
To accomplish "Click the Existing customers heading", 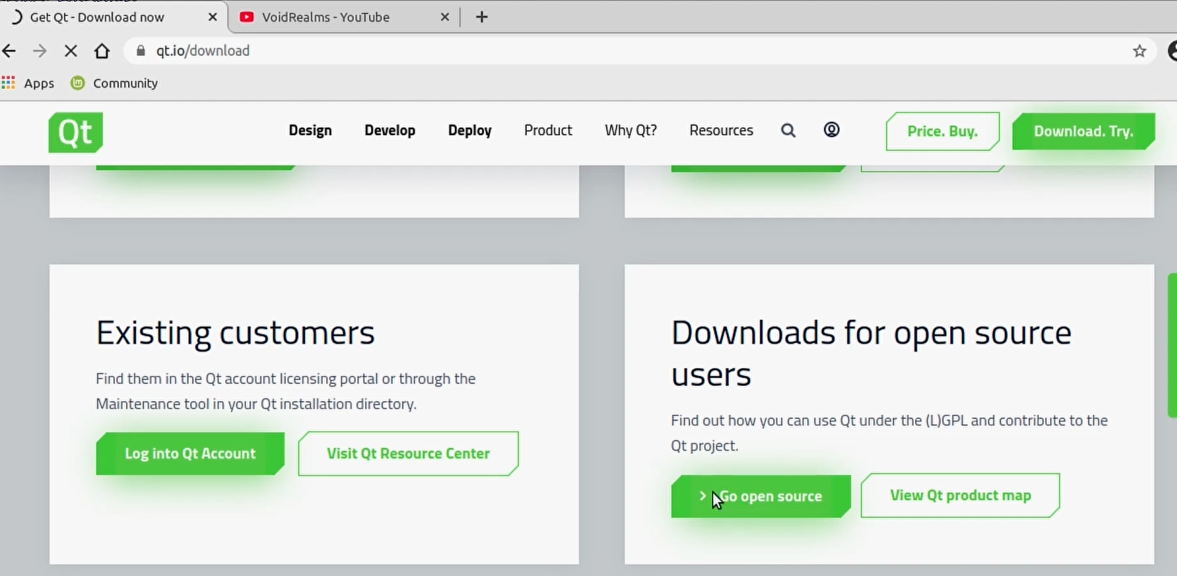I will (x=235, y=333).
